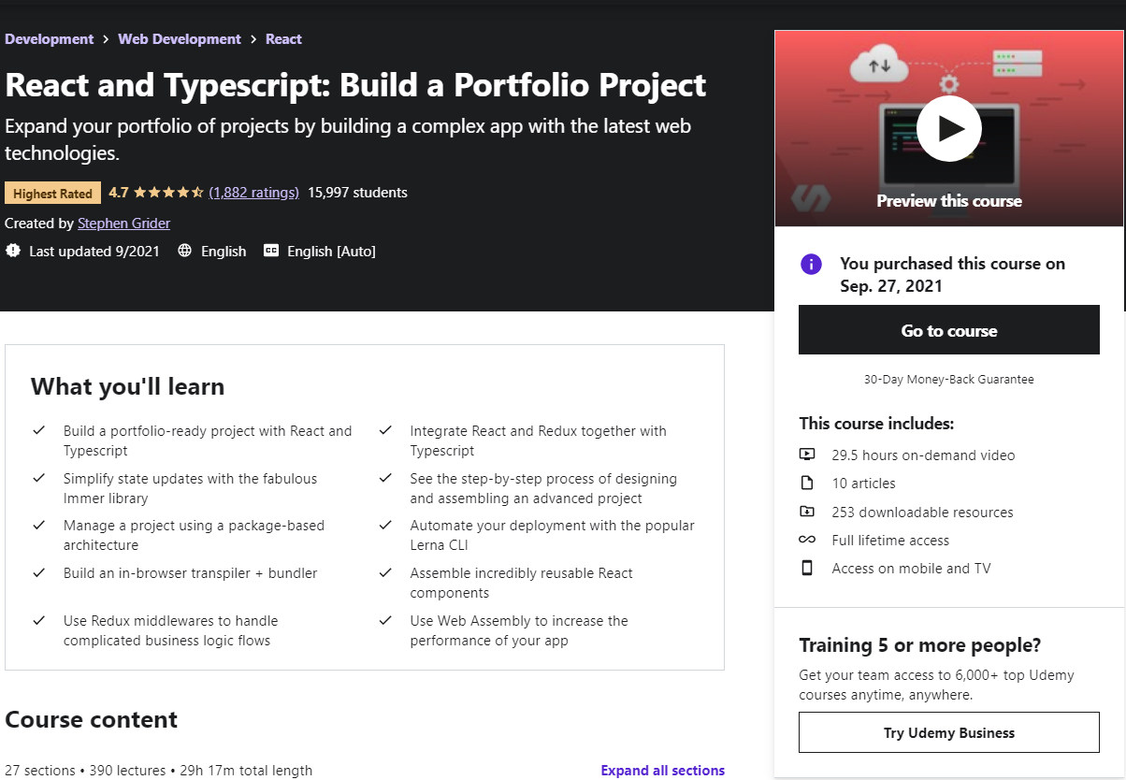Click checkmark beside in-browser transpiler item
This screenshot has height=780, width=1126.
(39, 572)
